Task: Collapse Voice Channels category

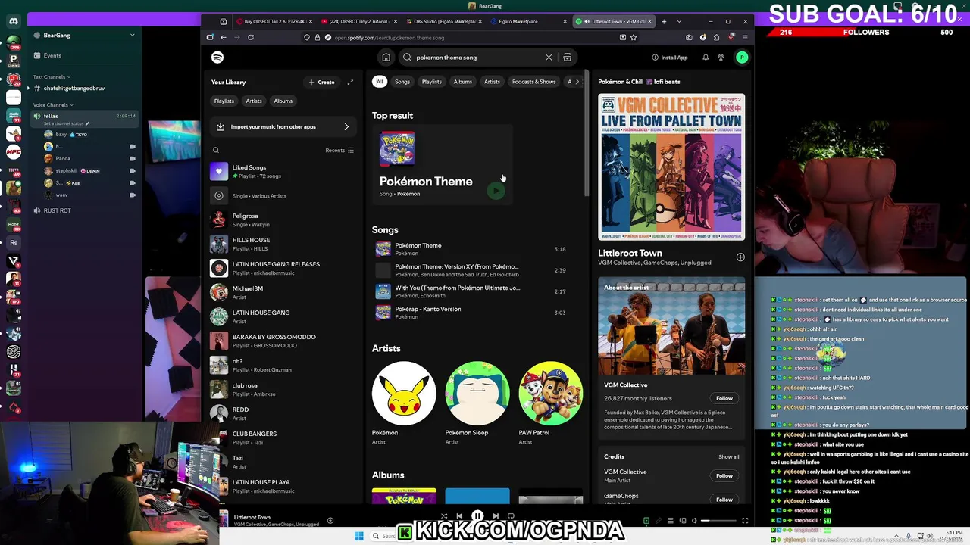Action: (x=53, y=104)
